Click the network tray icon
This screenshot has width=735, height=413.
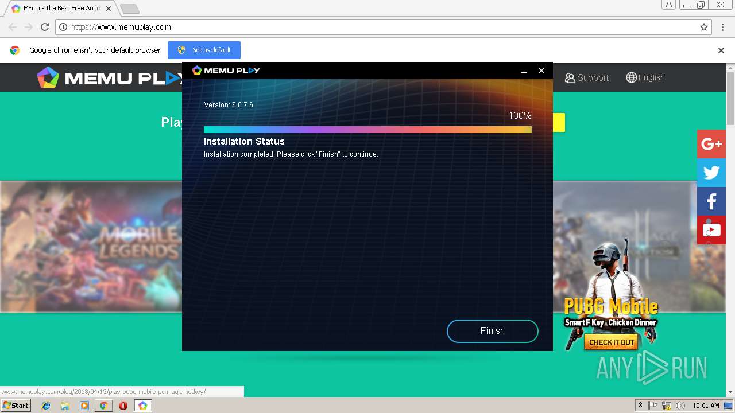pyautogui.click(x=667, y=406)
